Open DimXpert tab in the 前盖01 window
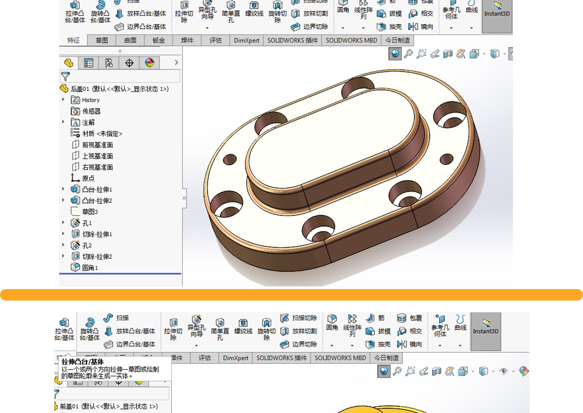The height and width of the screenshot is (413, 583). coord(235,358)
